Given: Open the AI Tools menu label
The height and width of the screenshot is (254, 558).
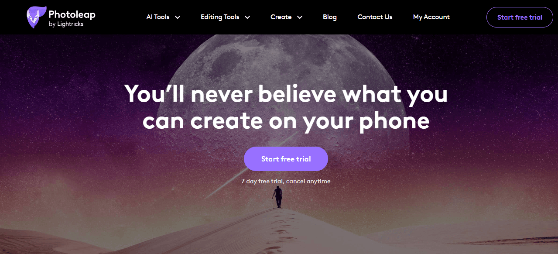Looking at the screenshot, I should tap(158, 17).
